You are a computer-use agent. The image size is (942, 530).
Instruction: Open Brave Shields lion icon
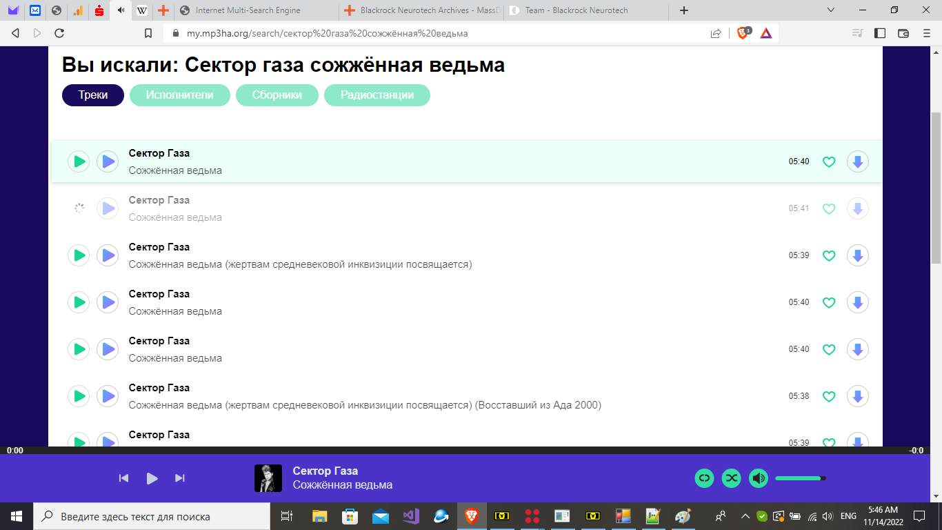743,32
